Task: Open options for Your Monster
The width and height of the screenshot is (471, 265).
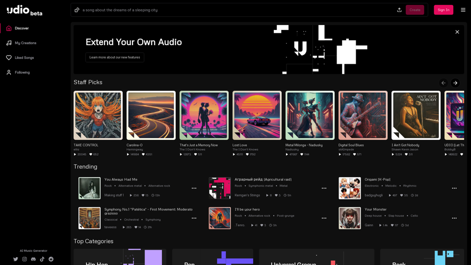Action: 454,218
